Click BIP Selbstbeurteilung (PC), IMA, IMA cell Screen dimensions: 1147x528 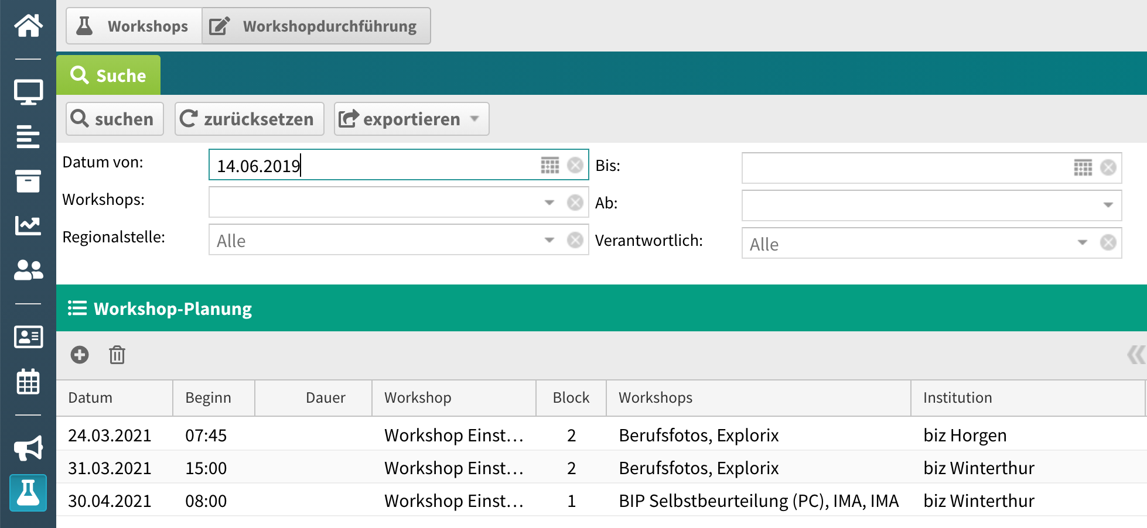[x=759, y=500]
